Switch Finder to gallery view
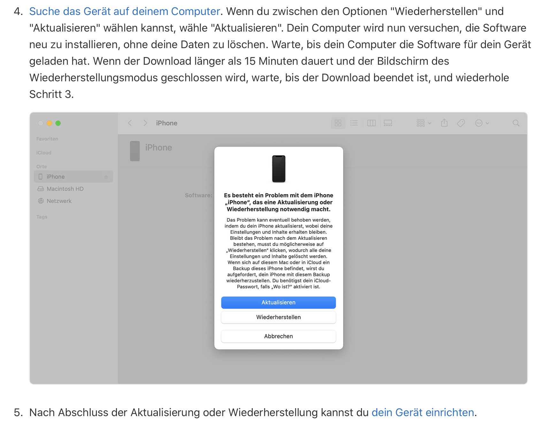The height and width of the screenshot is (426, 545). tap(388, 123)
